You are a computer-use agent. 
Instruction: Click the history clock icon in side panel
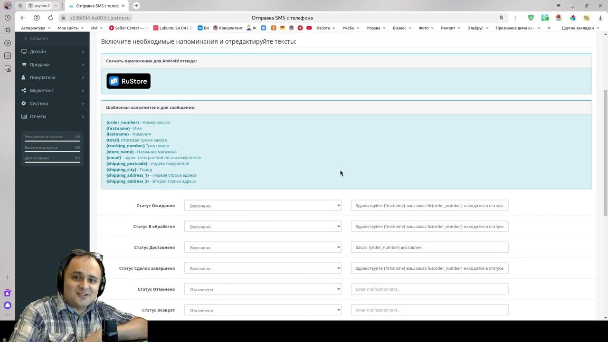click(x=8, y=18)
